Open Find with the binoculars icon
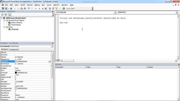This screenshot has width=180, height=101. pos(25,8)
